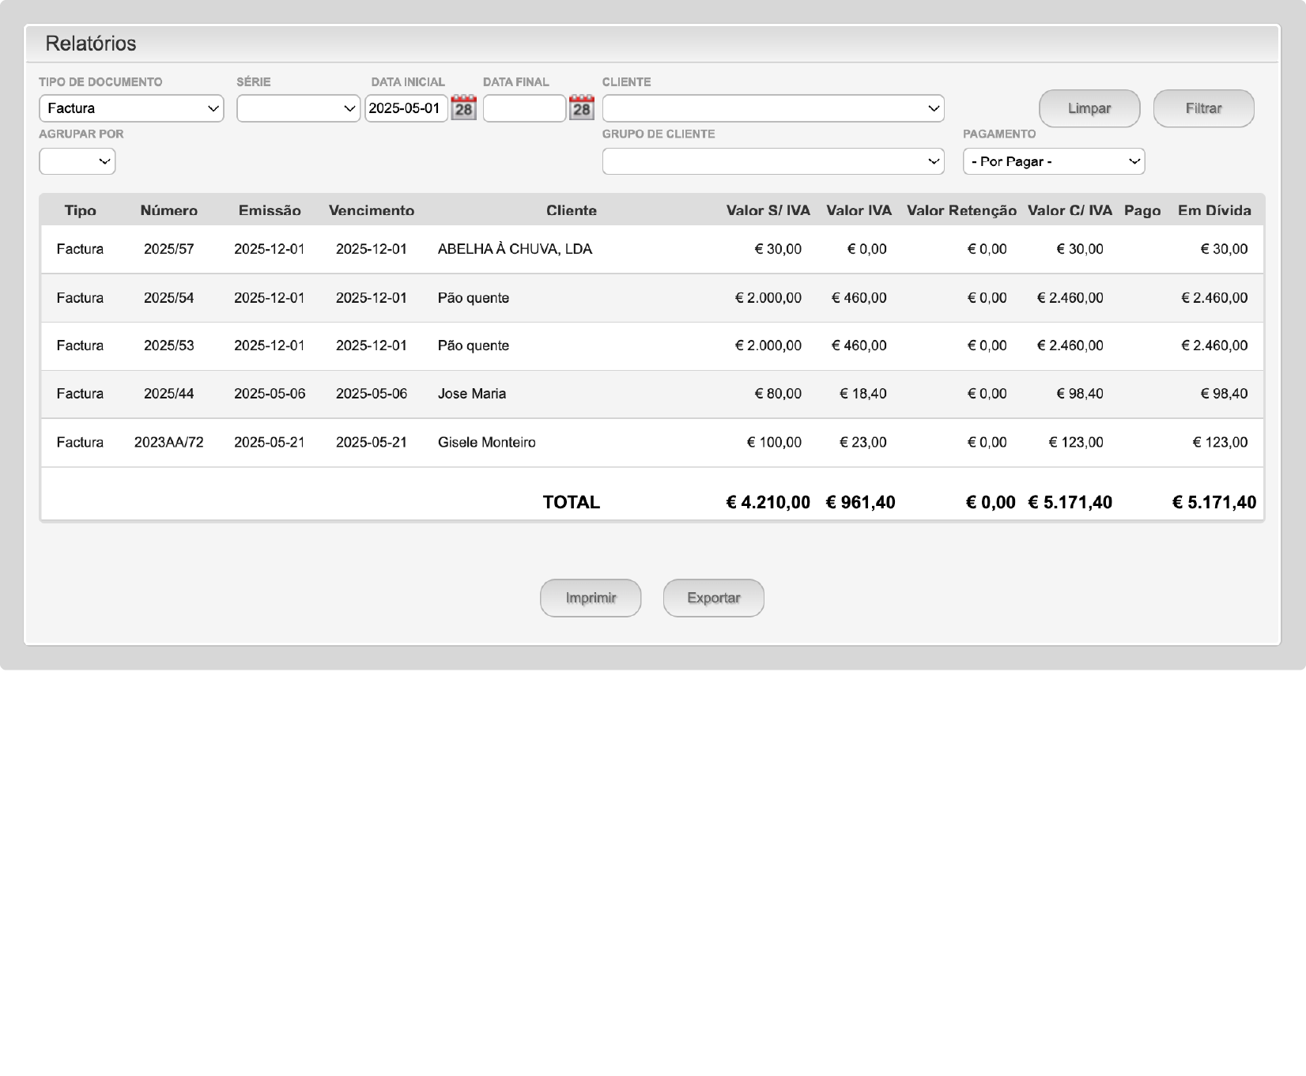This screenshot has height=1076, width=1306.
Task: Click the Emissão column header
Action: tap(270, 210)
